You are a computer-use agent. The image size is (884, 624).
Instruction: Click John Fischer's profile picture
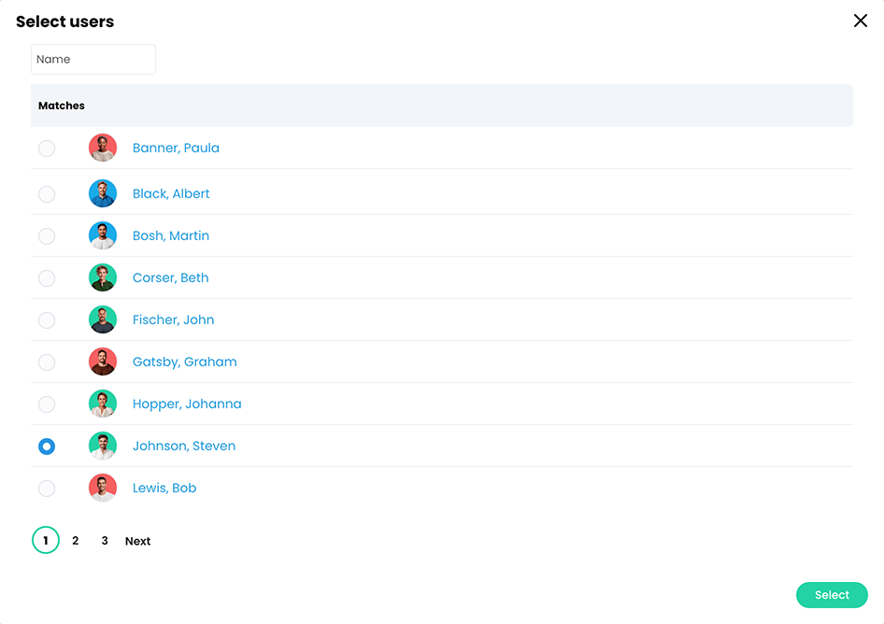point(103,319)
